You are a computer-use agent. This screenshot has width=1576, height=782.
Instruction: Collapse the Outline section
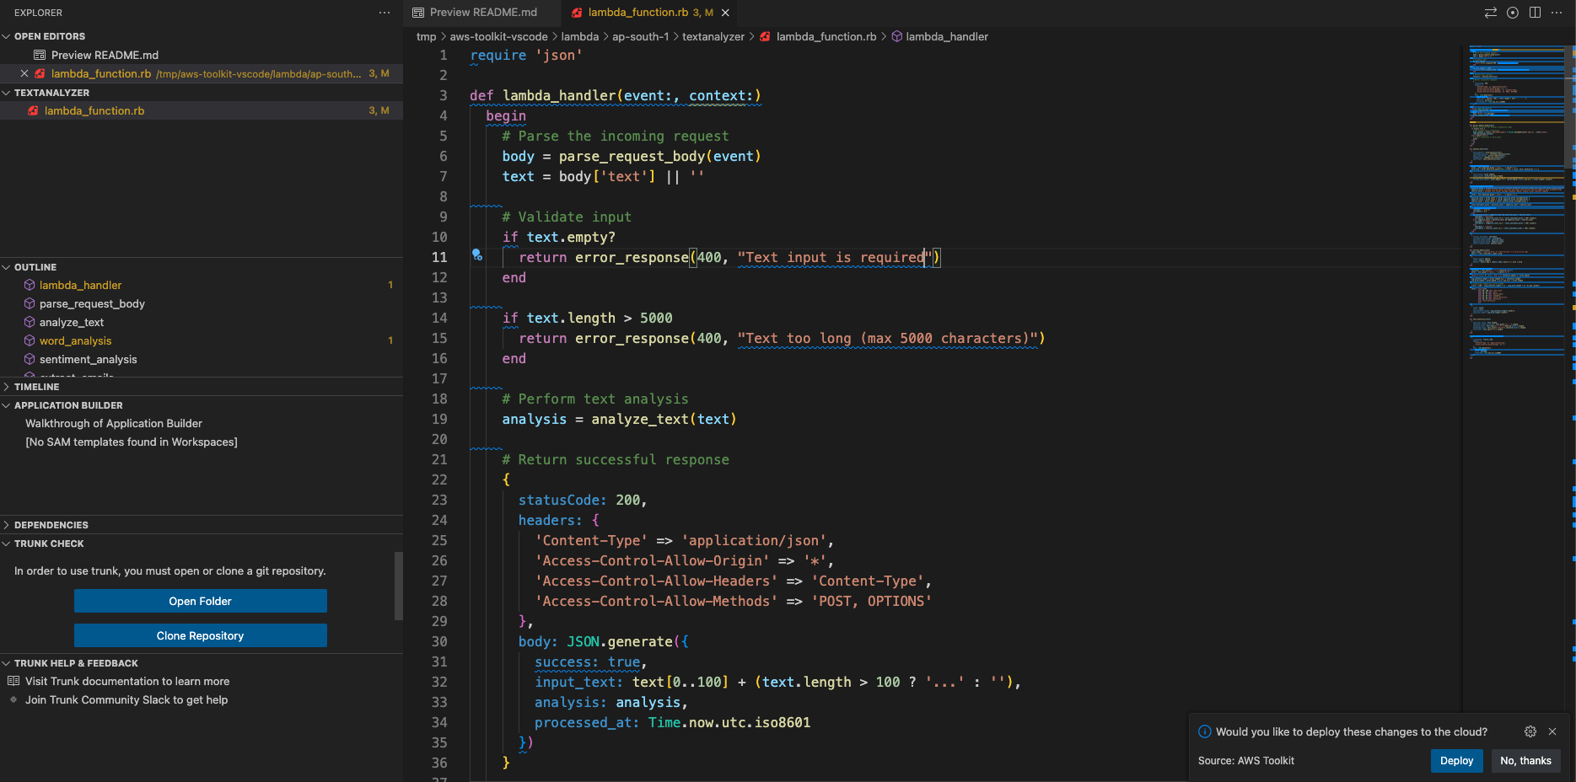pyautogui.click(x=7, y=267)
